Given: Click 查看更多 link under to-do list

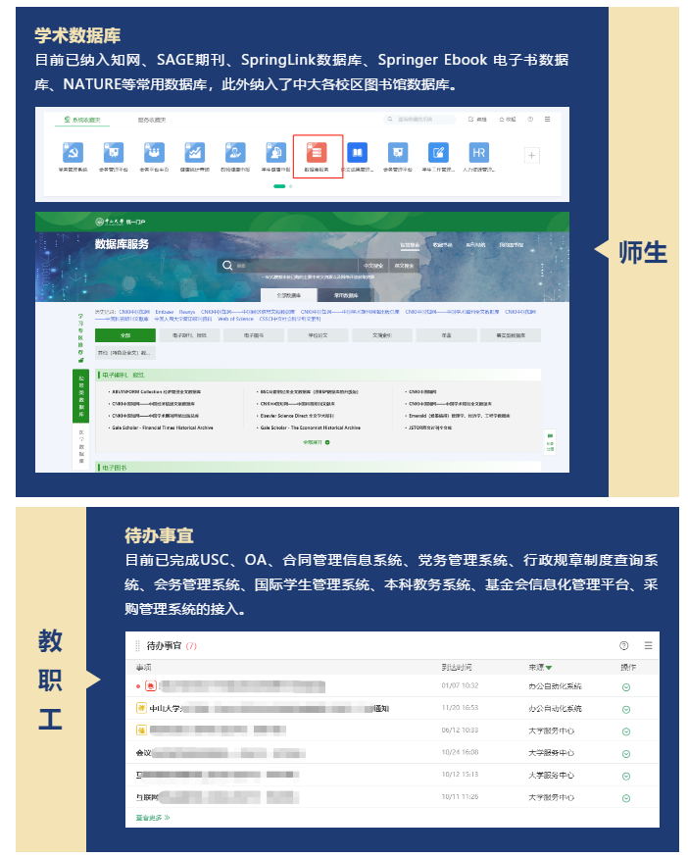Looking at the screenshot, I should coord(153,816).
